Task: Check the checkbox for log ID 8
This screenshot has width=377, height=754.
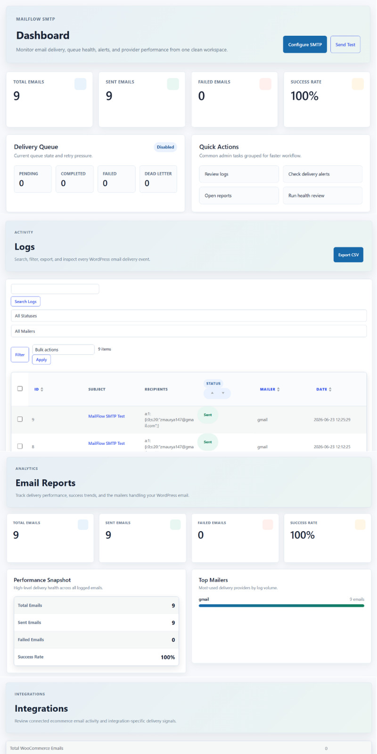Action: (x=20, y=446)
